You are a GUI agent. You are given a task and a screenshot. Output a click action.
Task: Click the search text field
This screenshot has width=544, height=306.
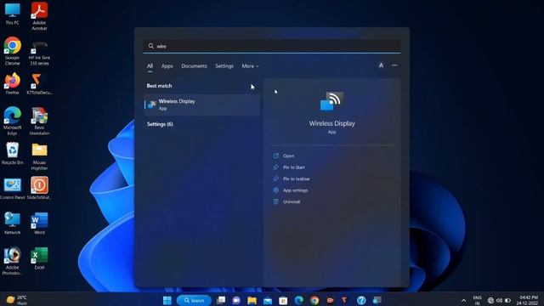tap(272, 46)
